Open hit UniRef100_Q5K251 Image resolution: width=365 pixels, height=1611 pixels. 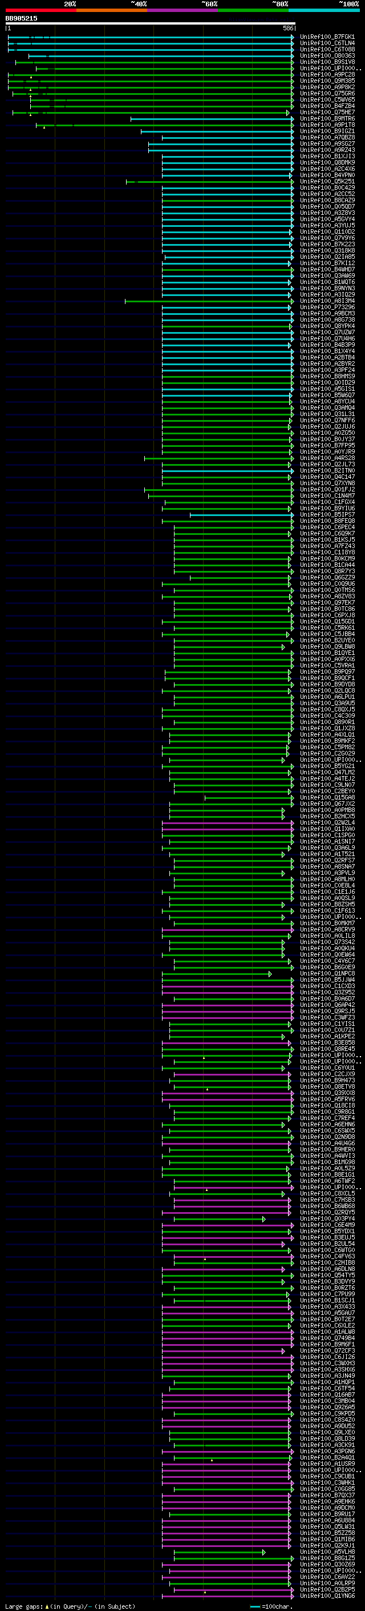click(x=327, y=181)
